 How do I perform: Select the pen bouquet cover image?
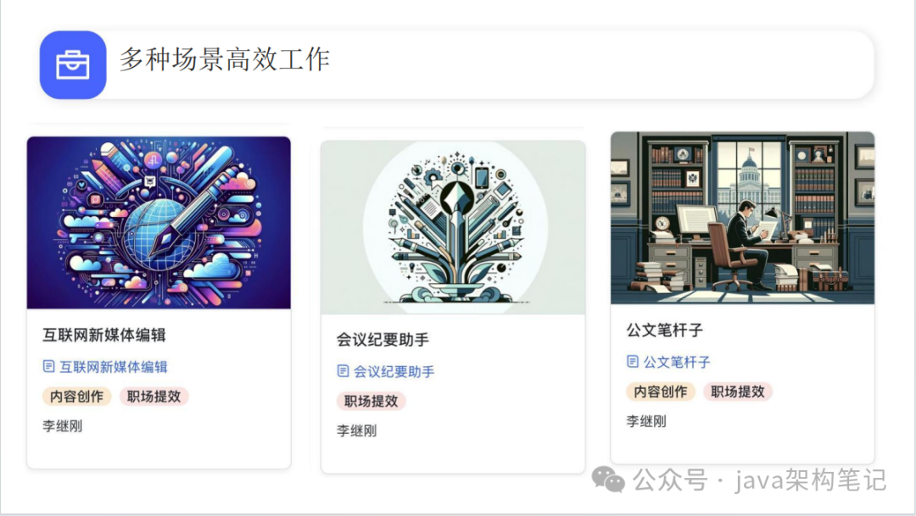(453, 228)
